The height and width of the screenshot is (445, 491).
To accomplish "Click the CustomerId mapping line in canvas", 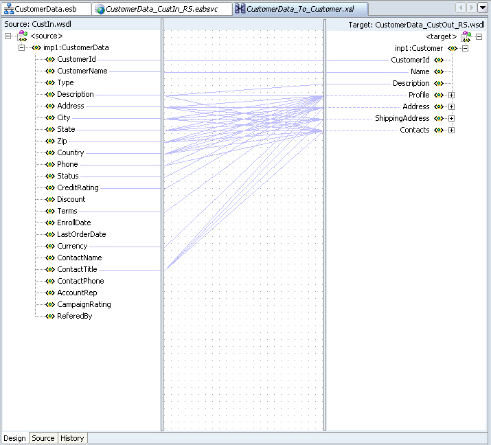I will tap(243, 60).
